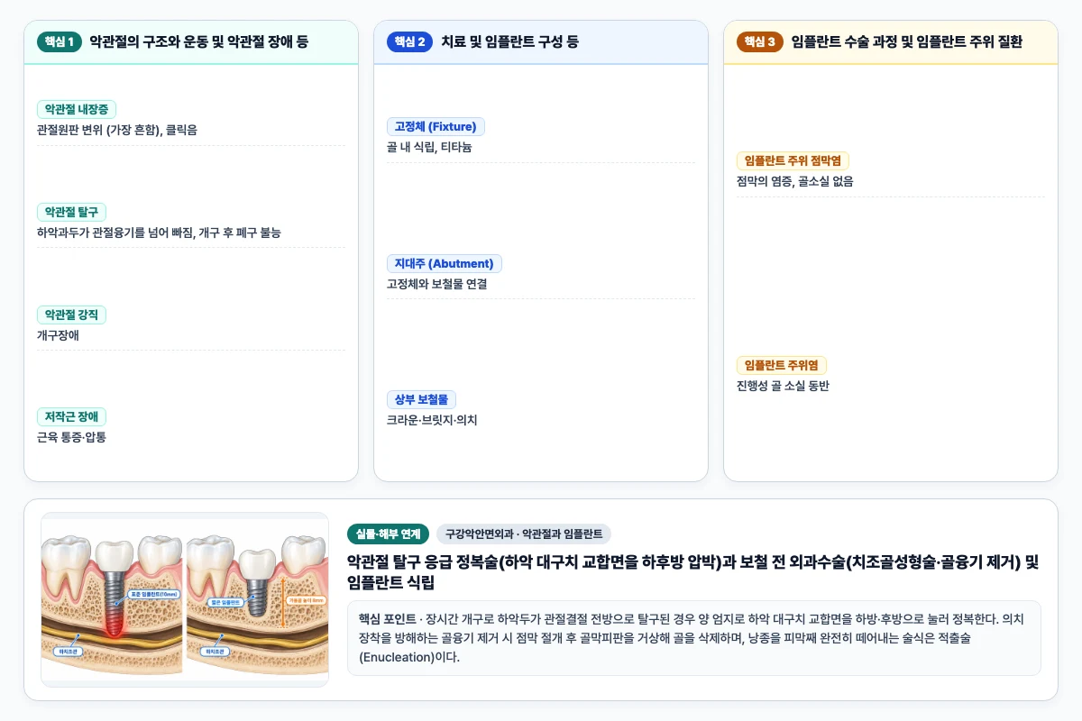
Task: Click the 핵심 3 badge
Action: pyautogui.click(x=760, y=41)
